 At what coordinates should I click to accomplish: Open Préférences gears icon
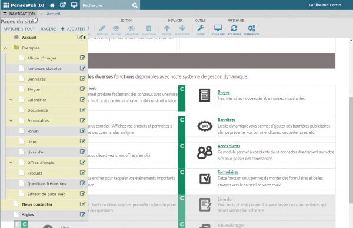tap(251, 30)
